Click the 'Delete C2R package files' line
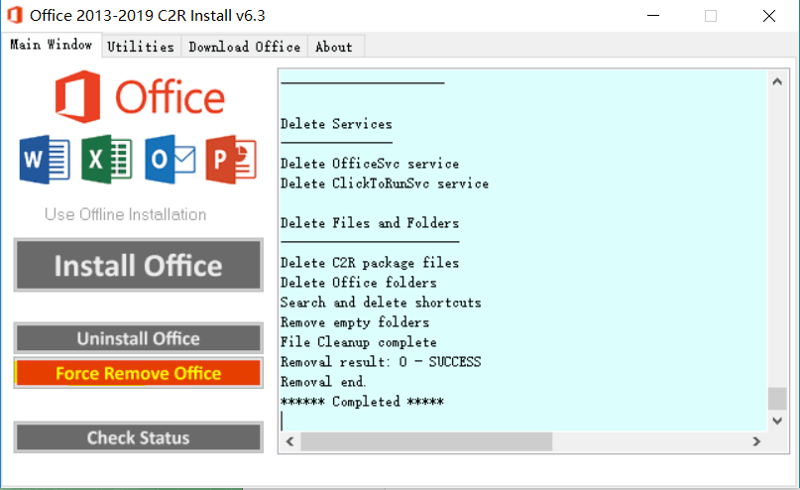The width and height of the screenshot is (800, 490). click(370, 263)
